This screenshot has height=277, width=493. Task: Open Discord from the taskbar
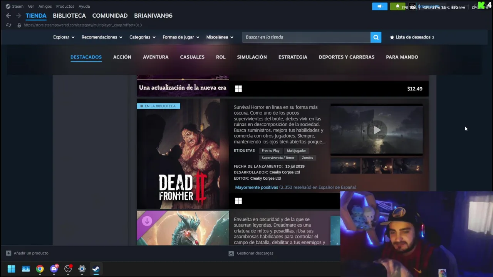(54, 269)
